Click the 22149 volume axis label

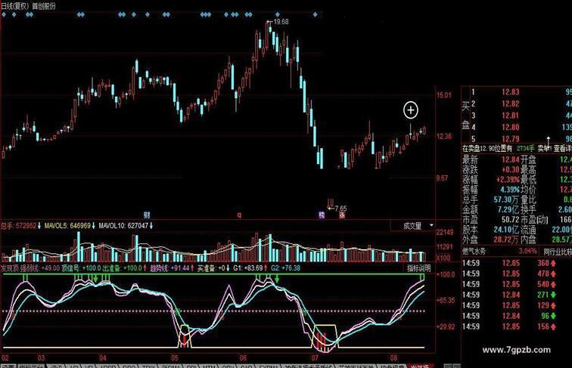(x=445, y=232)
